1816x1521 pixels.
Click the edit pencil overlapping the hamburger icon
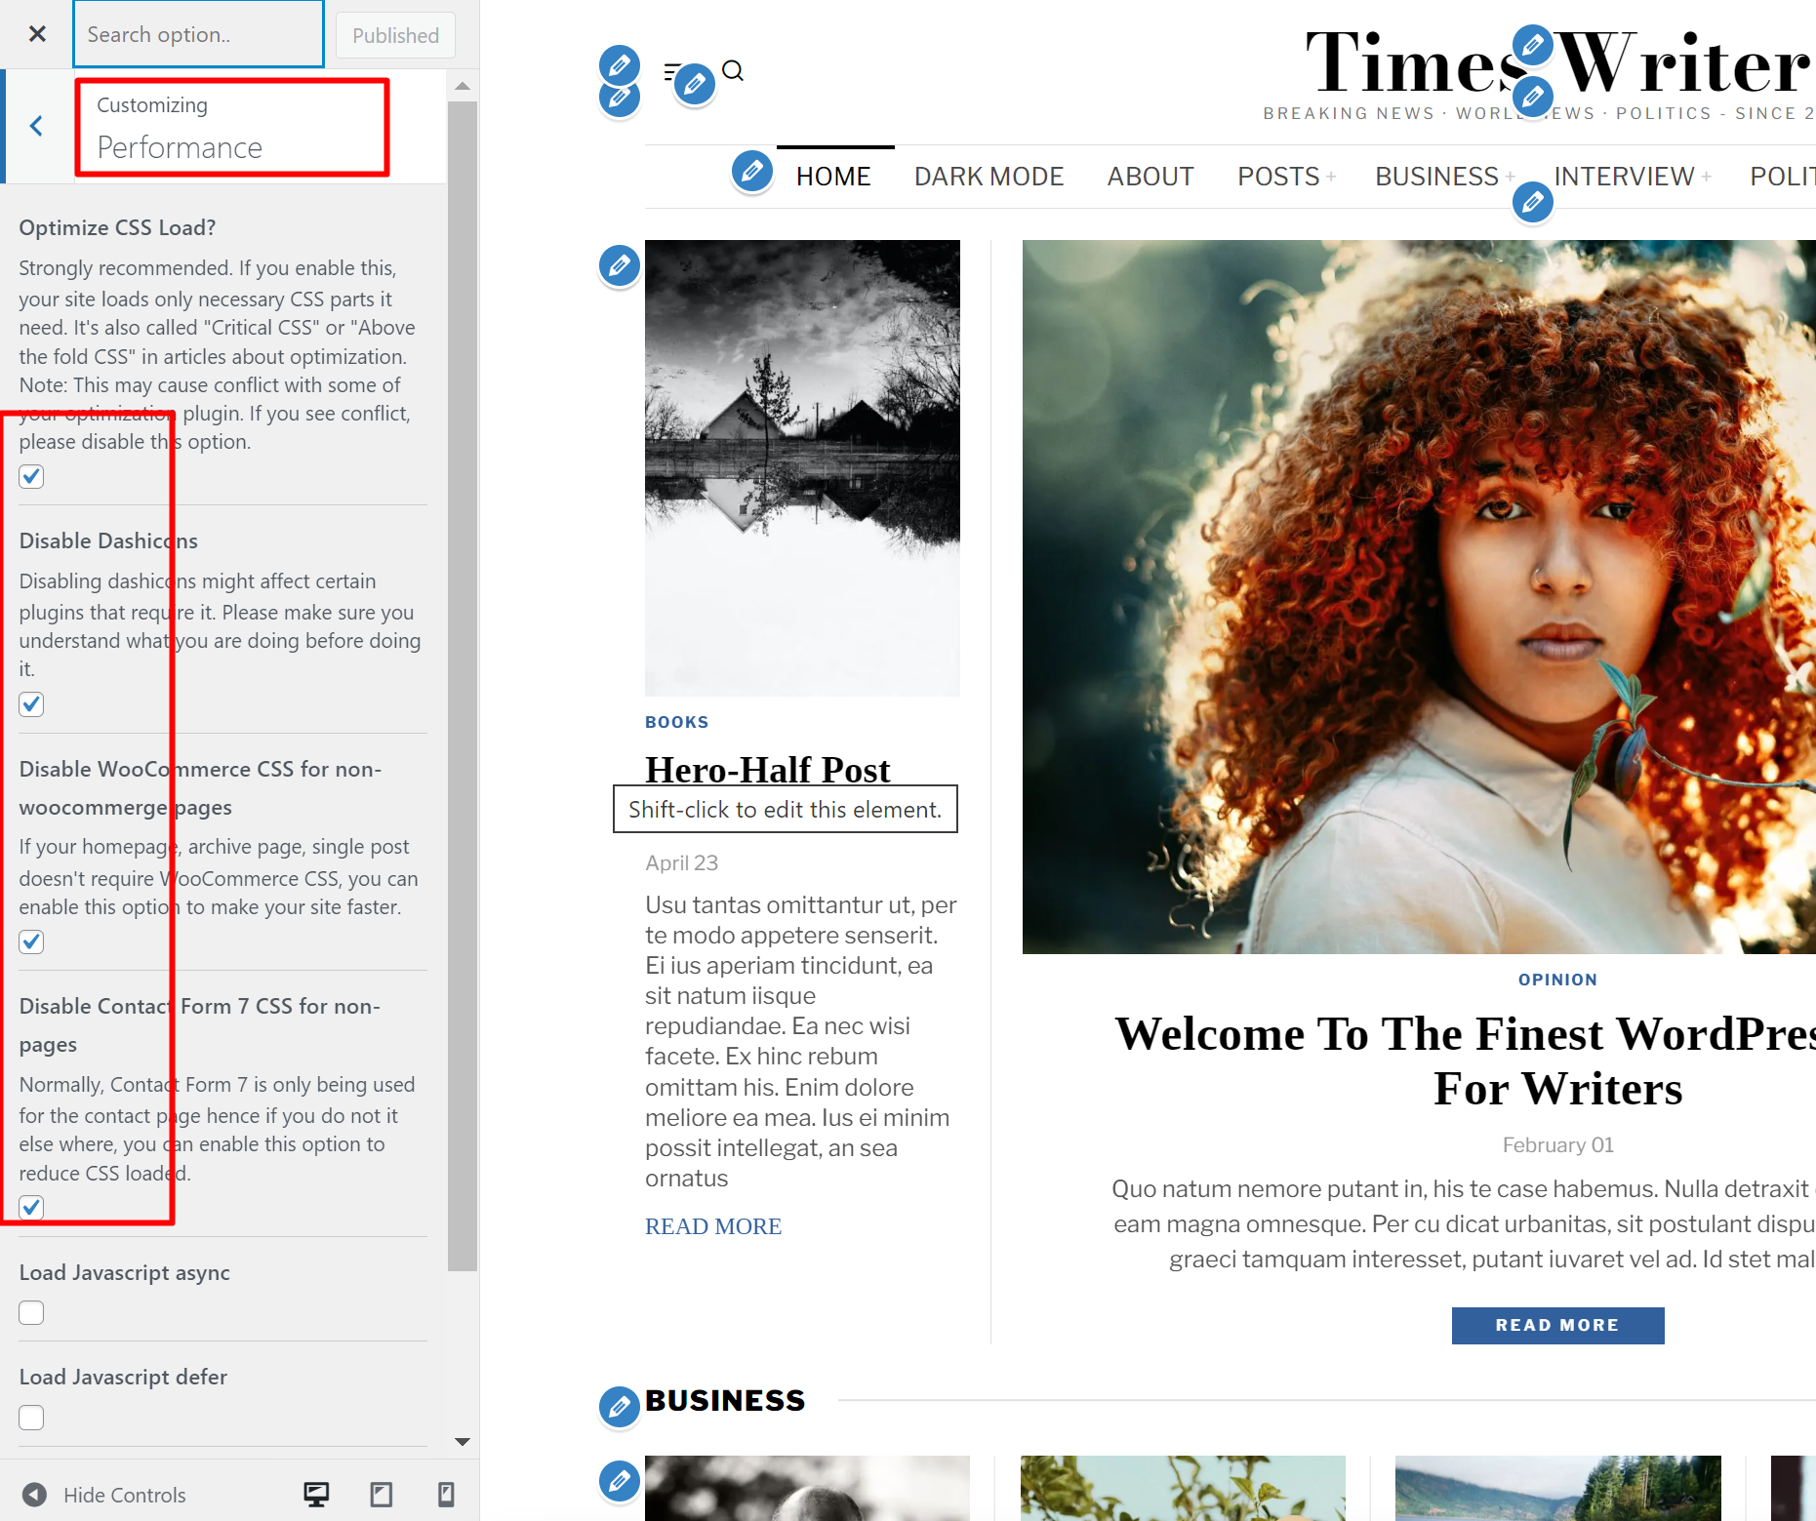point(695,85)
